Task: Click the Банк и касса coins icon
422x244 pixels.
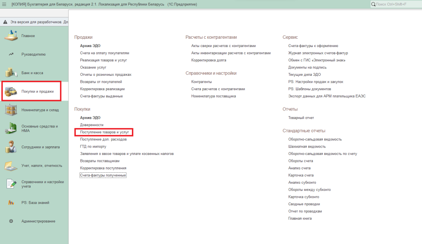Action: 11,73
